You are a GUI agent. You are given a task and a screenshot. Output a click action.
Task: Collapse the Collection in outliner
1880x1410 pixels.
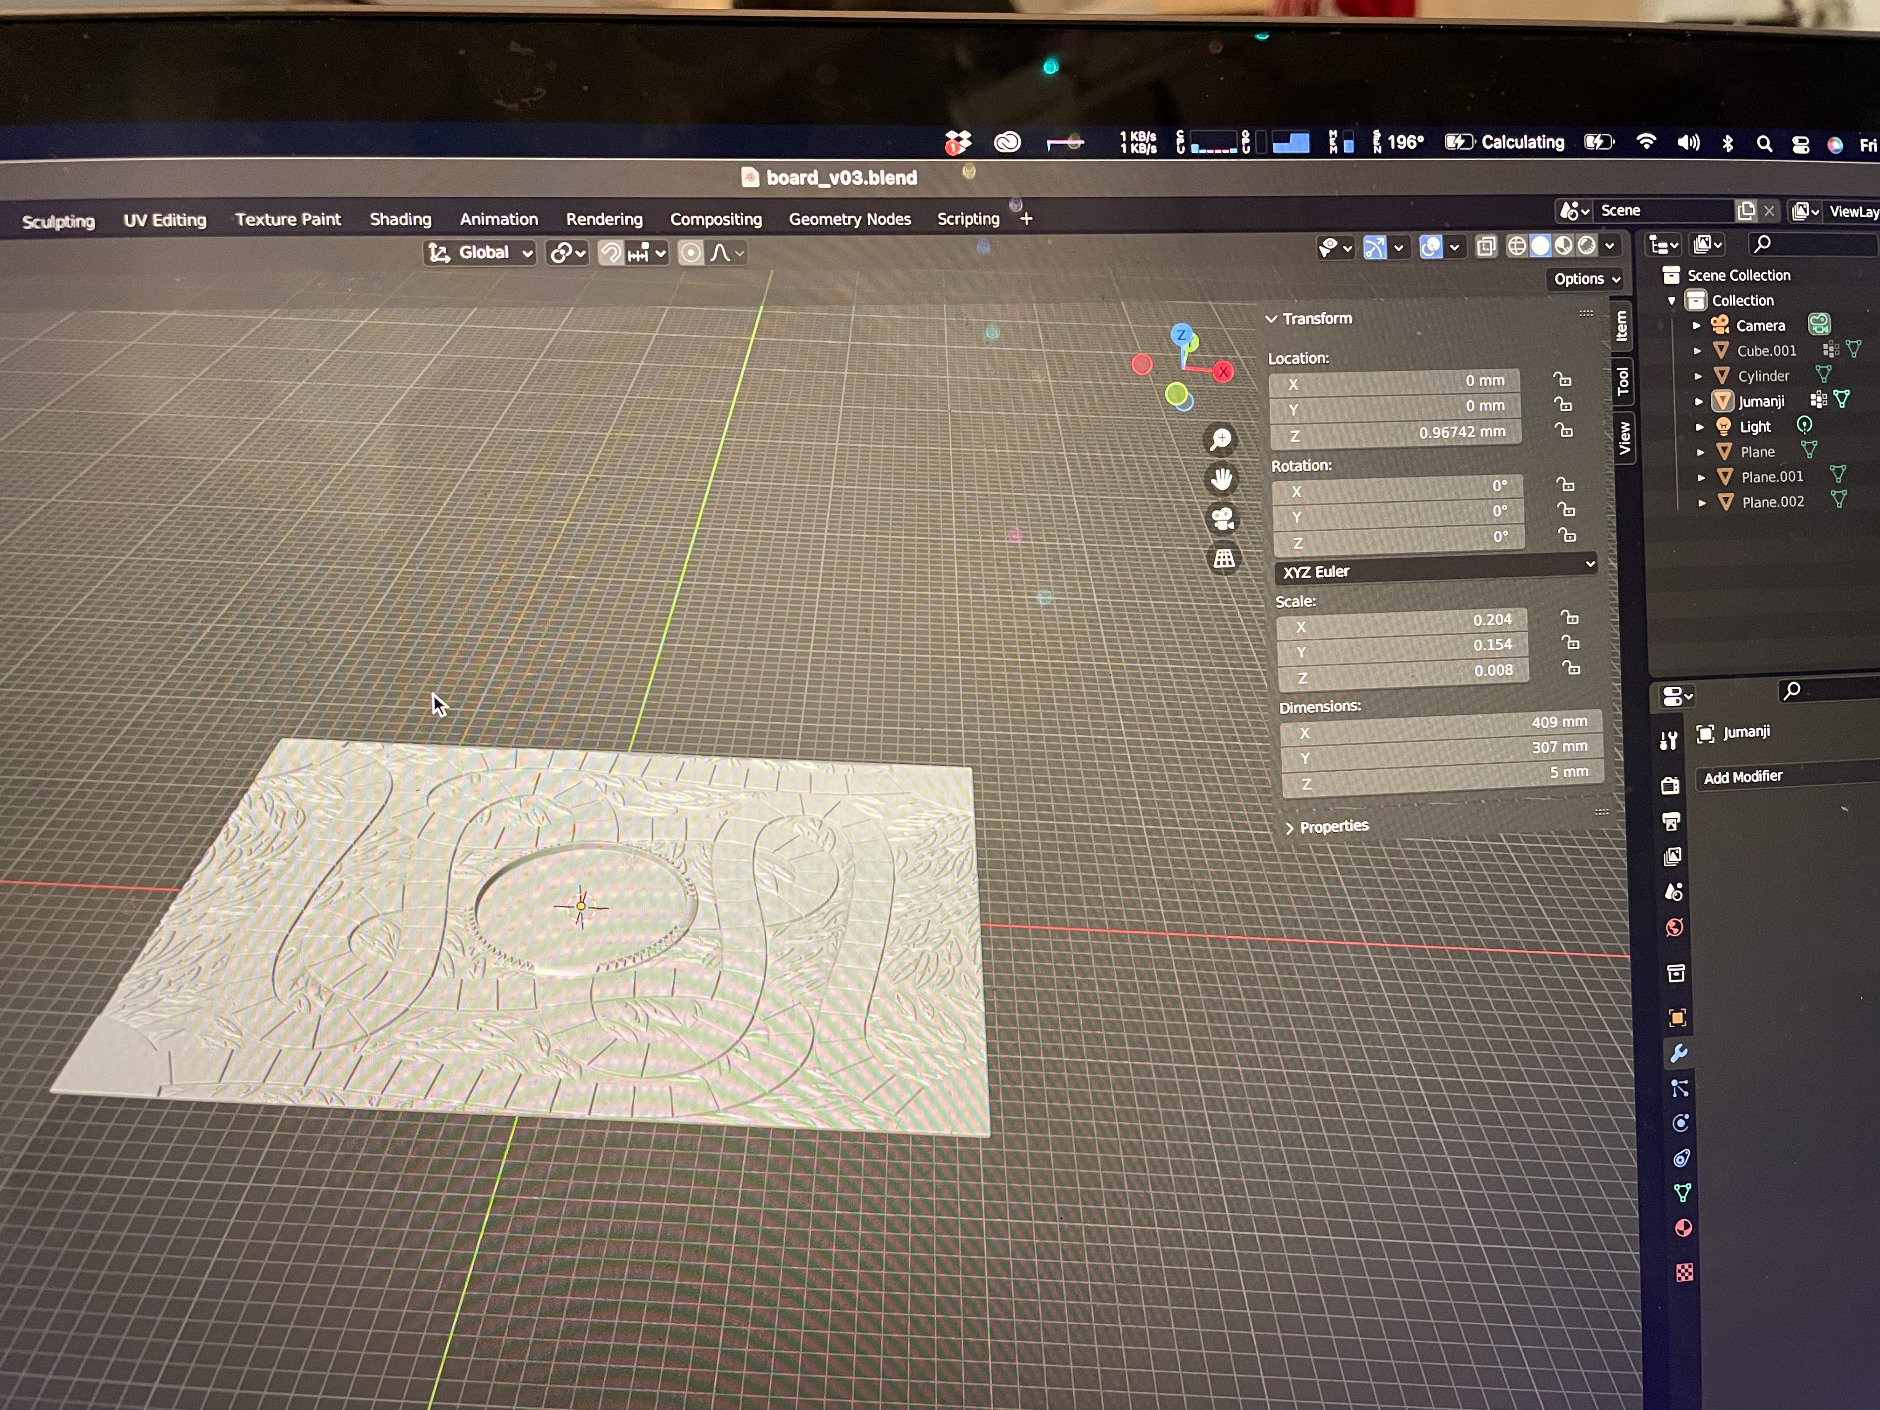(x=1672, y=301)
